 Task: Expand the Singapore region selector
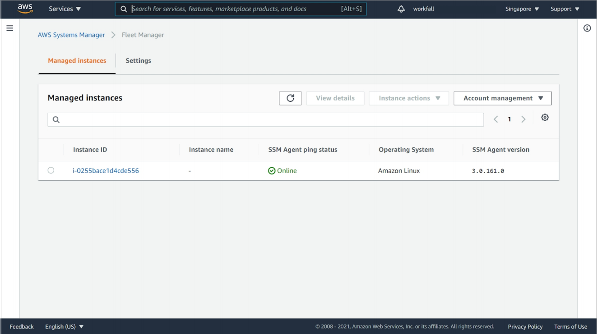[x=522, y=9]
